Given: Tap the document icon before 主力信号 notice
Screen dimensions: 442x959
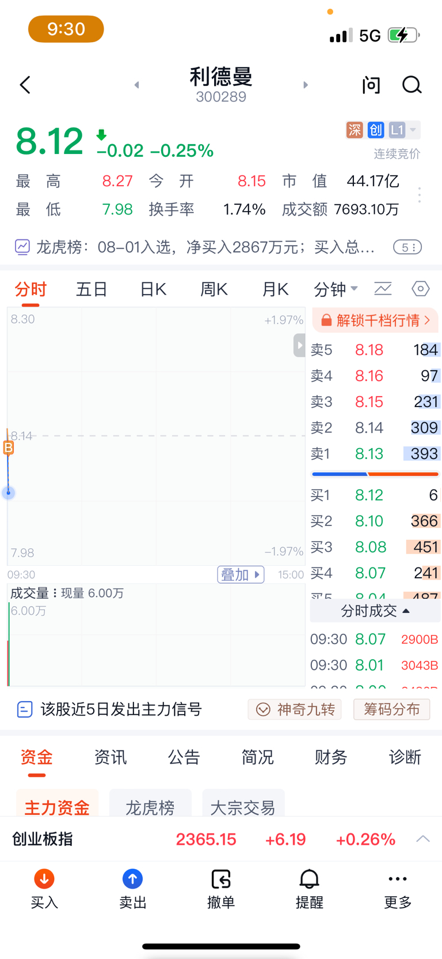Looking at the screenshot, I should pos(25,709).
